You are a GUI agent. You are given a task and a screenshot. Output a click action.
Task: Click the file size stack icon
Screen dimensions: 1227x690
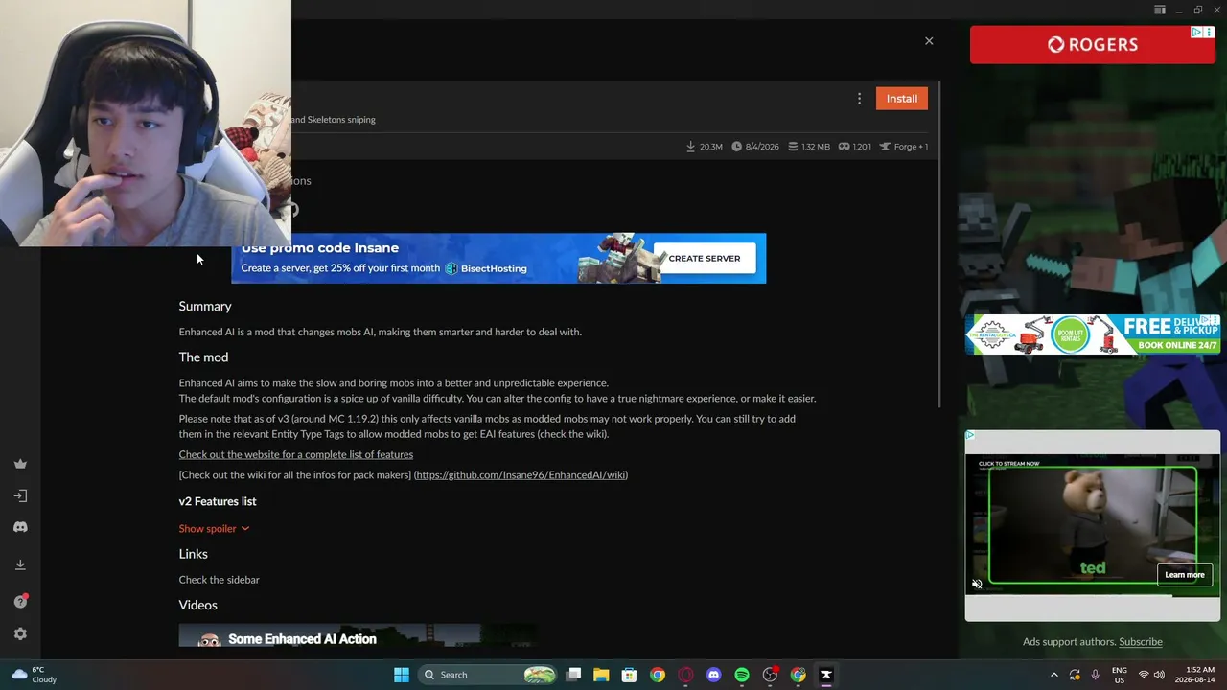(x=793, y=147)
